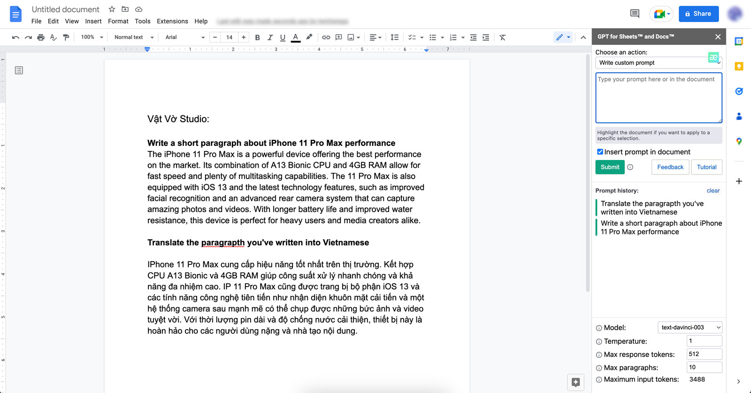Move the document using the folder icon
The width and height of the screenshot is (751, 393).
coord(125,9)
